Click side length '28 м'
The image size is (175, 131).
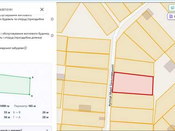coord(45,117)
